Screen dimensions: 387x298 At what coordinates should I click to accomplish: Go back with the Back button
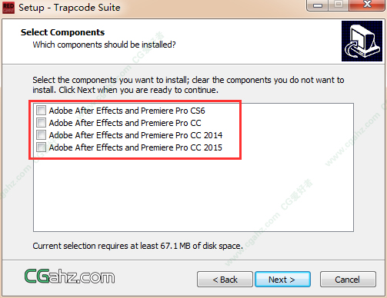(x=225, y=280)
